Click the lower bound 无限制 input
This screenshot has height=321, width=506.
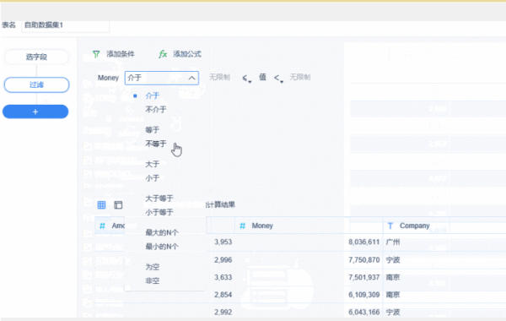click(219, 77)
